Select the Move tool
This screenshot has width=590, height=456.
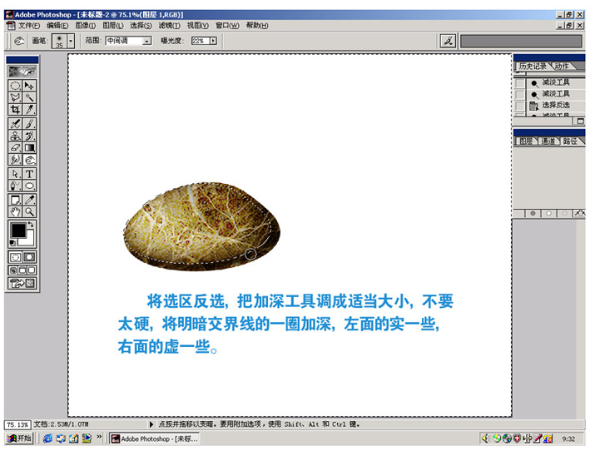[x=29, y=86]
